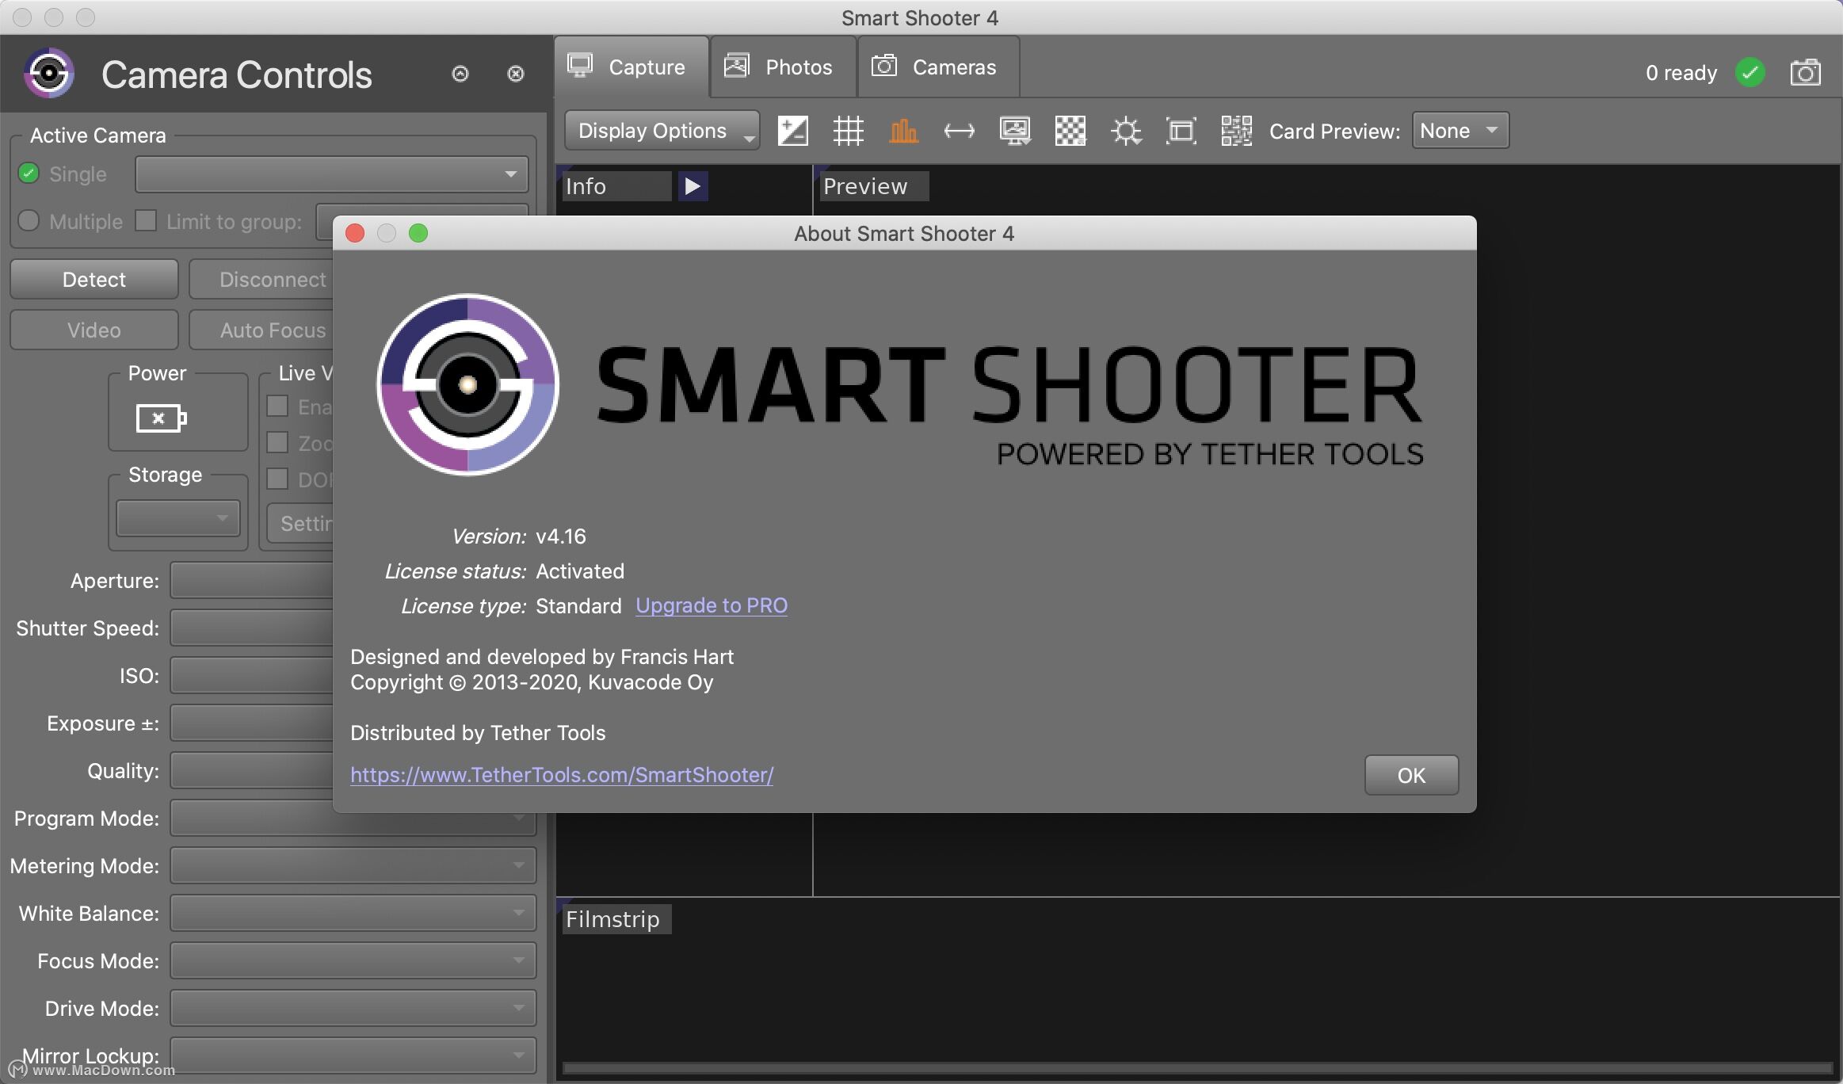Close Camera Controls panel with X icon
Image resolution: width=1843 pixels, height=1084 pixels.
click(516, 74)
